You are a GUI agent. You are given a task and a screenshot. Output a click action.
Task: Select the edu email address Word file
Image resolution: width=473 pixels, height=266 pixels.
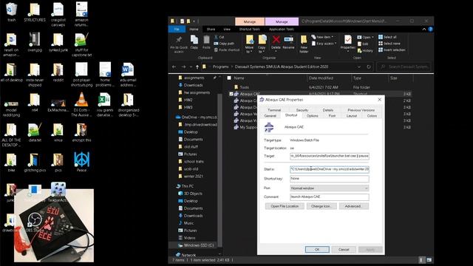click(x=128, y=75)
